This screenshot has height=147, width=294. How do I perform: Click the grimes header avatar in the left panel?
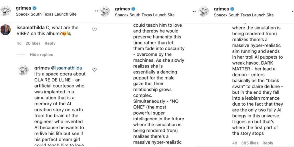(5, 11)
